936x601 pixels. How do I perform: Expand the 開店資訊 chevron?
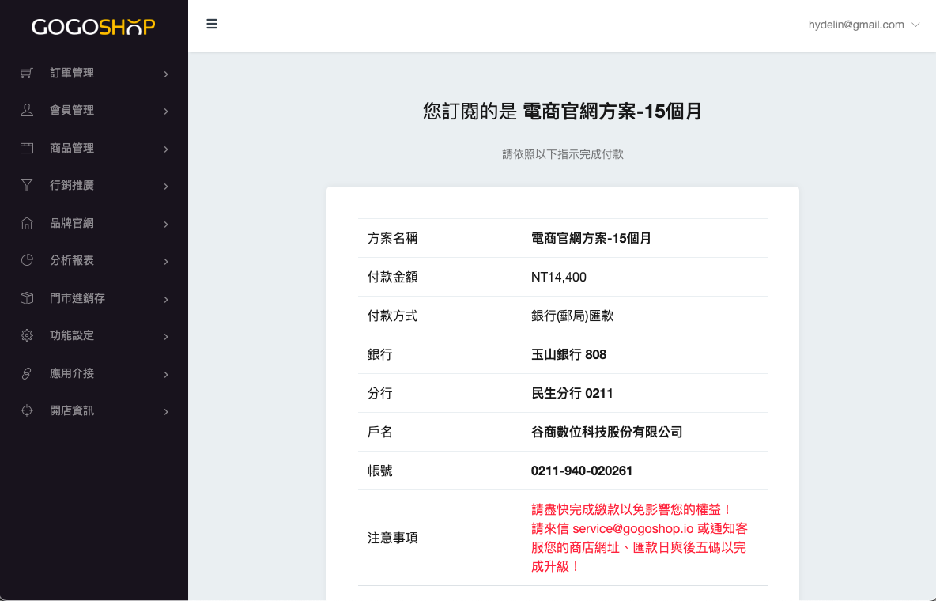[166, 412]
